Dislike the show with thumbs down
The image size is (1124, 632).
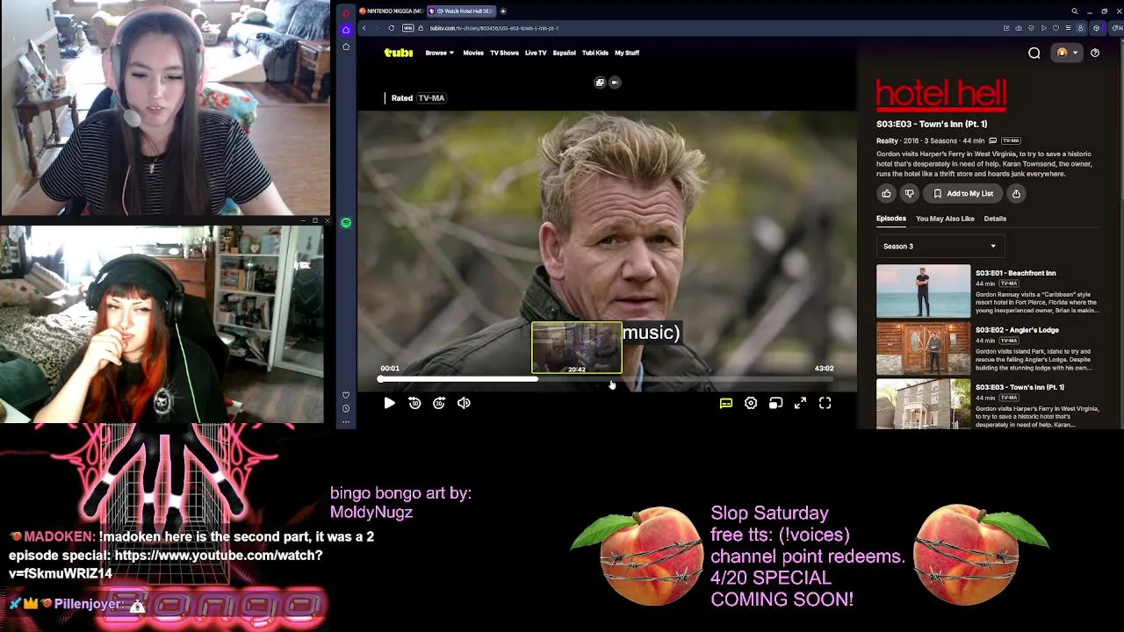(910, 194)
